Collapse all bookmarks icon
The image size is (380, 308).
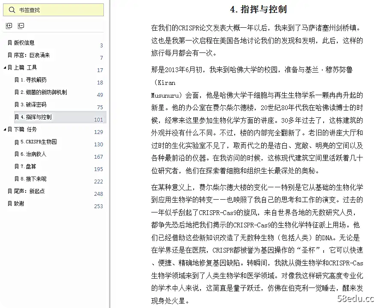pos(21,26)
